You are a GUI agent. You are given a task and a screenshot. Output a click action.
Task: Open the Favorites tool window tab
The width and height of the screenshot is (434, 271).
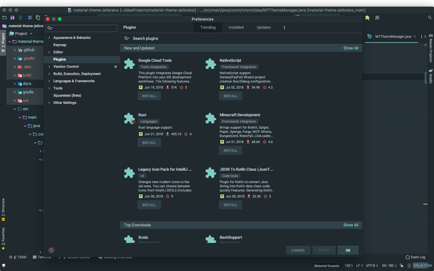tap(3, 239)
